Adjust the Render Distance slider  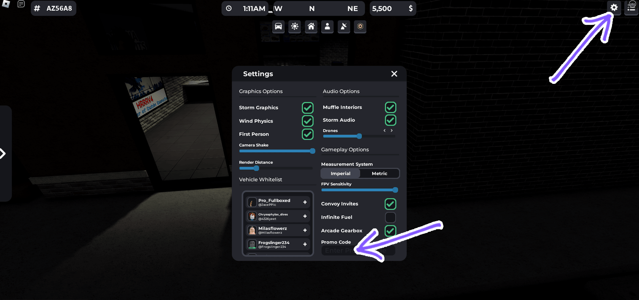pyautogui.click(x=256, y=168)
